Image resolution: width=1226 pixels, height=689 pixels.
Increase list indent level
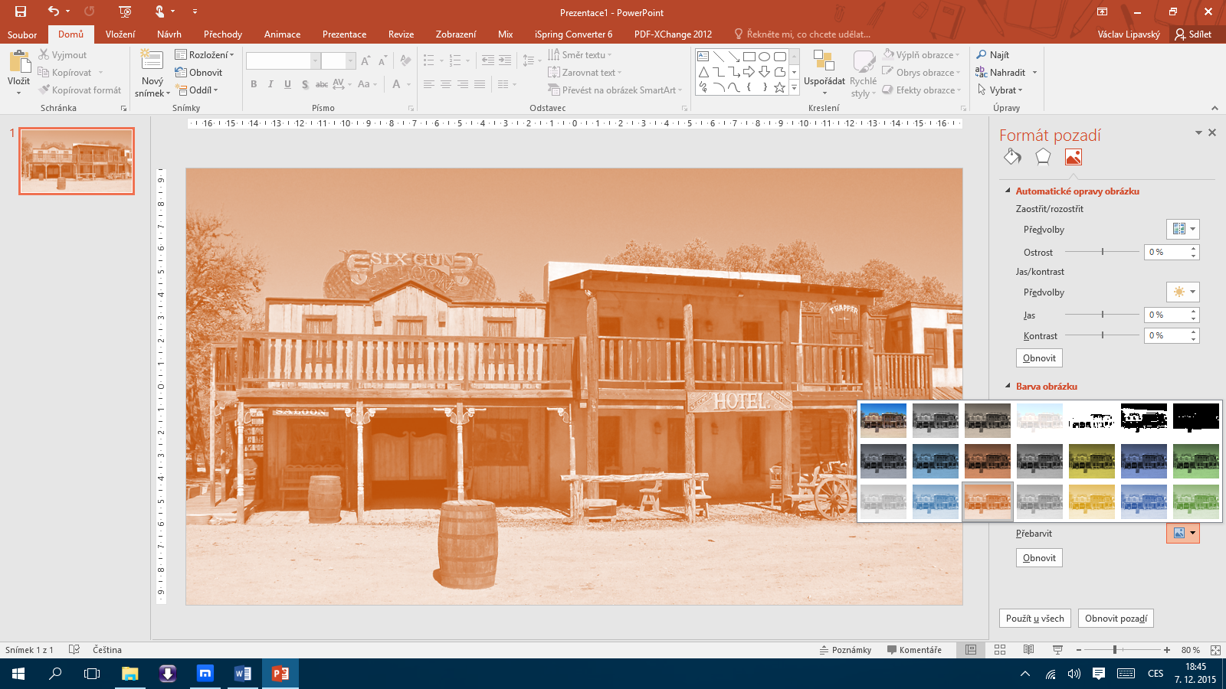pos(505,60)
